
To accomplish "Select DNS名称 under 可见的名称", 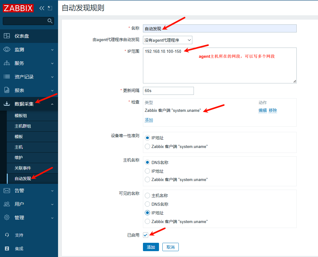I will [x=148, y=204].
